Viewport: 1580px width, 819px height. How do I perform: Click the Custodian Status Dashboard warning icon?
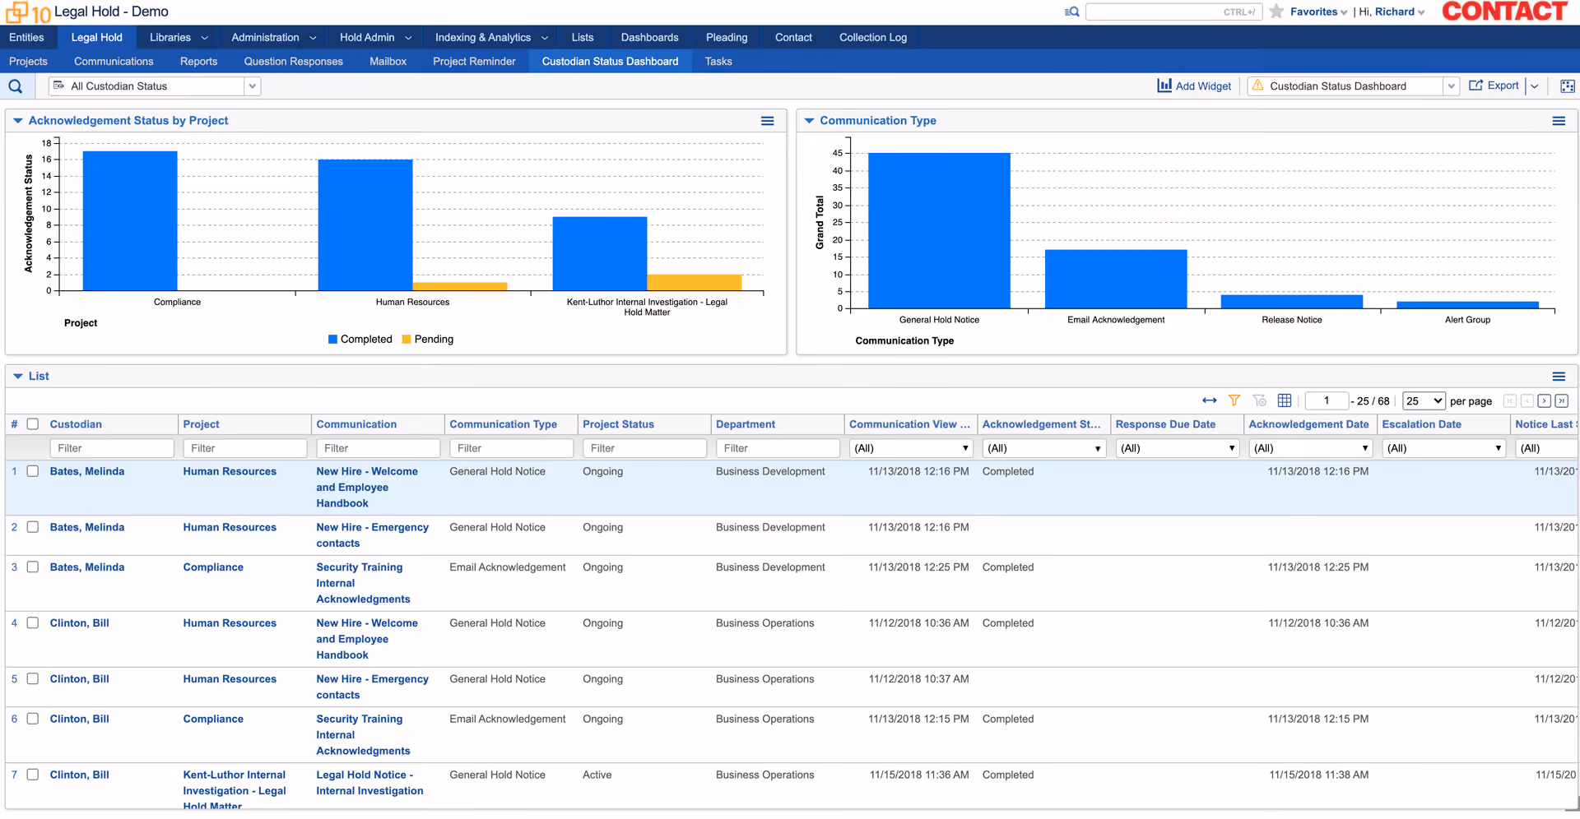pos(1257,86)
